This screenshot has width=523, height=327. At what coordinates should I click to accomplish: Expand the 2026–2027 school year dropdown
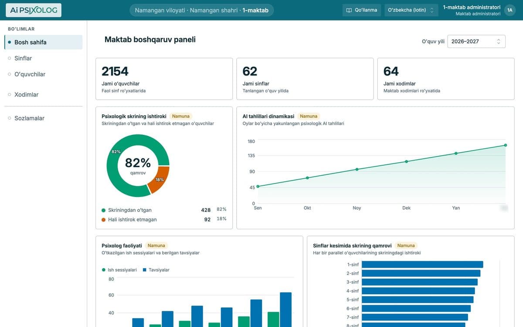[x=476, y=41]
